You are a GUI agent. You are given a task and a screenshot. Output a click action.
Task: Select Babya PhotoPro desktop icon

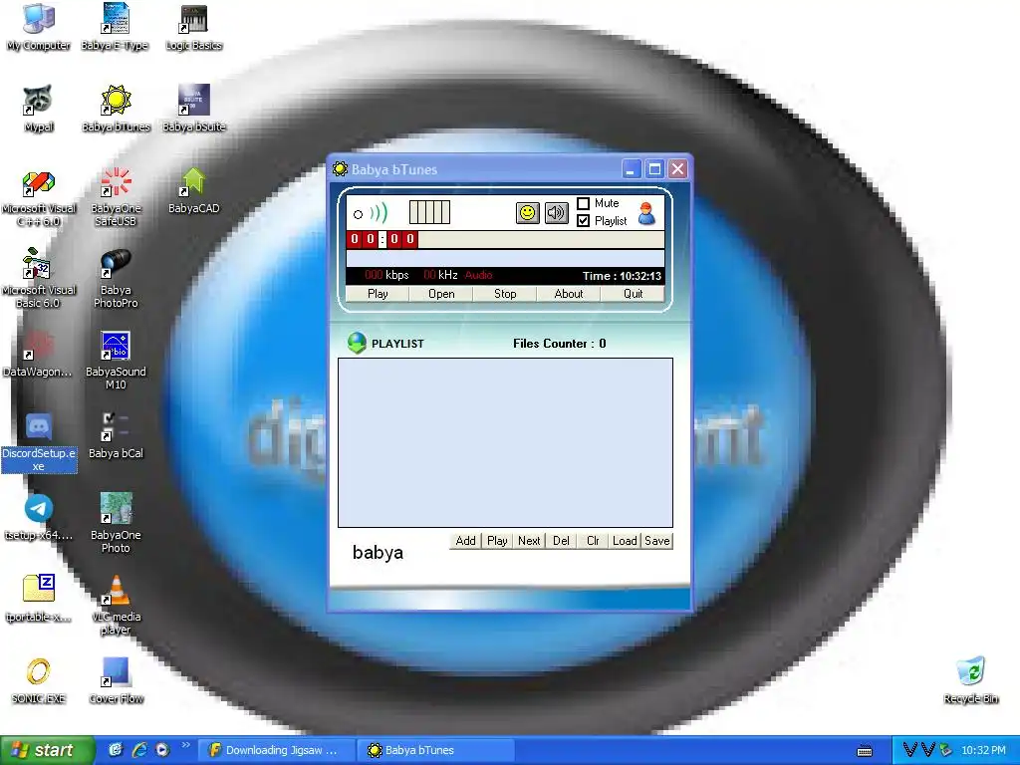(116, 279)
